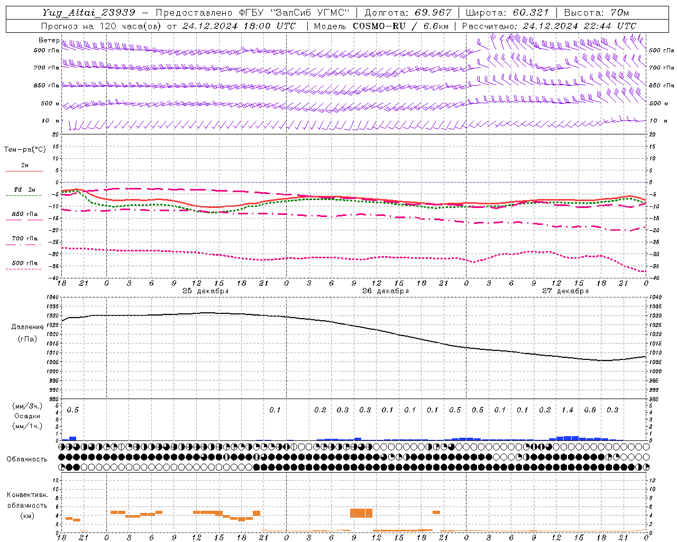Screen dimensions: 677x542
Task: Click the station title Yug_Altai_23939
Action: [88, 13]
